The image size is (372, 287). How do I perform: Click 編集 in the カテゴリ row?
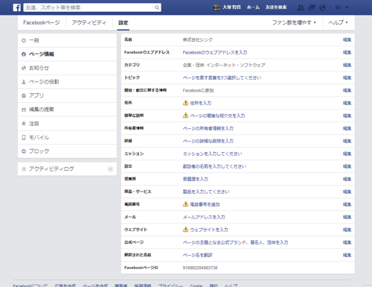pyautogui.click(x=347, y=65)
